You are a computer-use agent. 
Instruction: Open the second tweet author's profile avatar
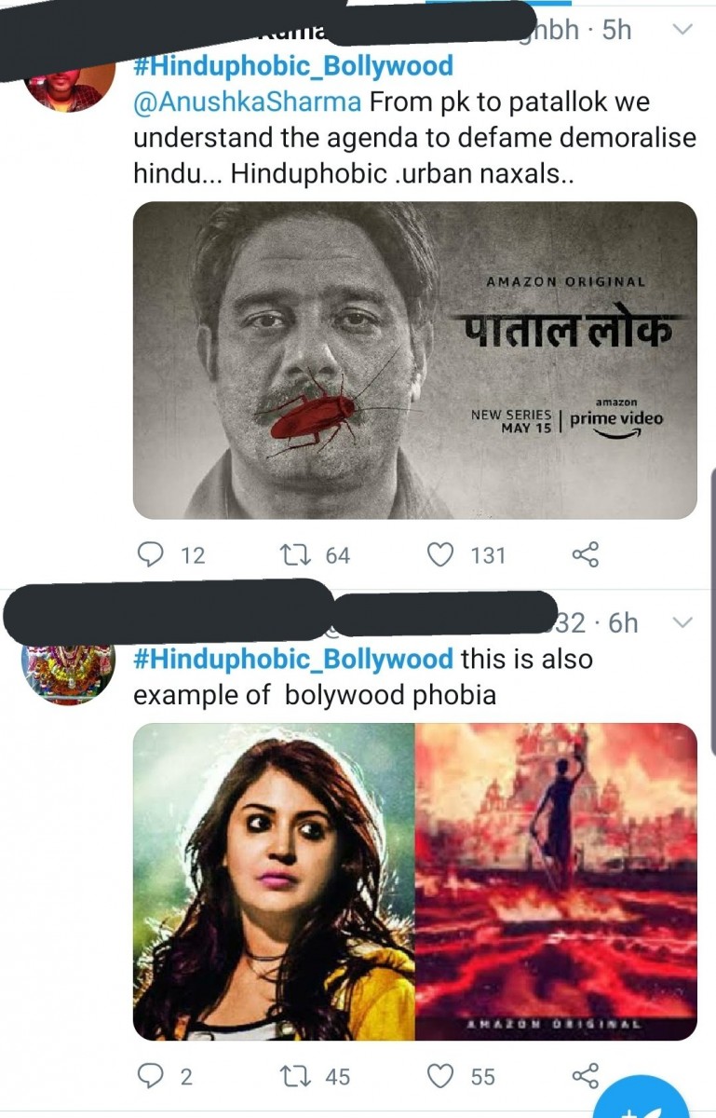coord(68,671)
